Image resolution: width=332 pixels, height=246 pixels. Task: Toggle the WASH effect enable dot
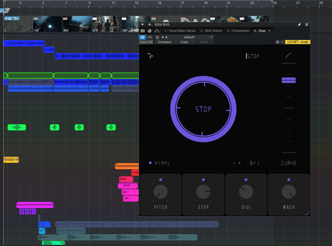(x=289, y=180)
